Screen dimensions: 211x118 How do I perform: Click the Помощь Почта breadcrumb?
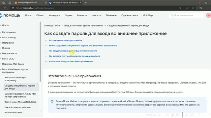pyautogui.click(x=52, y=26)
